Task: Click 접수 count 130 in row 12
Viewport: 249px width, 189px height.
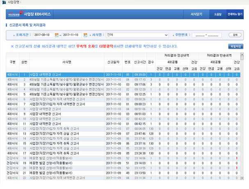Action: pos(151,129)
